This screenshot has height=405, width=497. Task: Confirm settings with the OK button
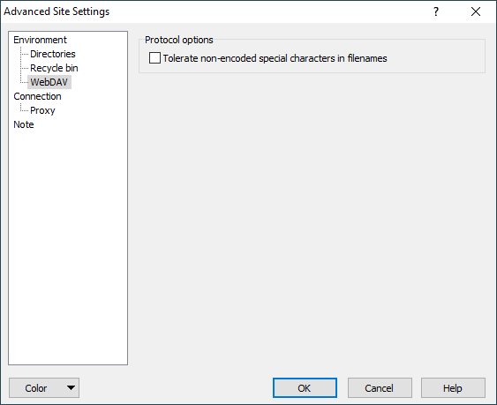(x=305, y=387)
